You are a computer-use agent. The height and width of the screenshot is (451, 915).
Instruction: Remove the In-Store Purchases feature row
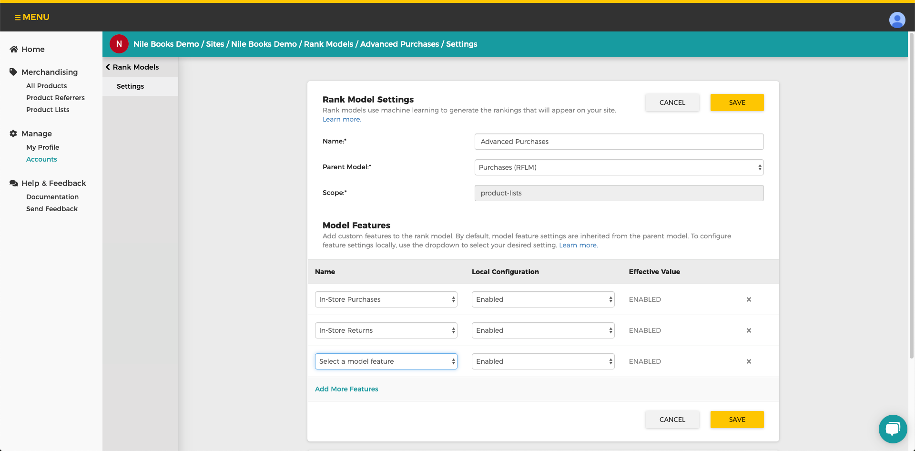[749, 299]
